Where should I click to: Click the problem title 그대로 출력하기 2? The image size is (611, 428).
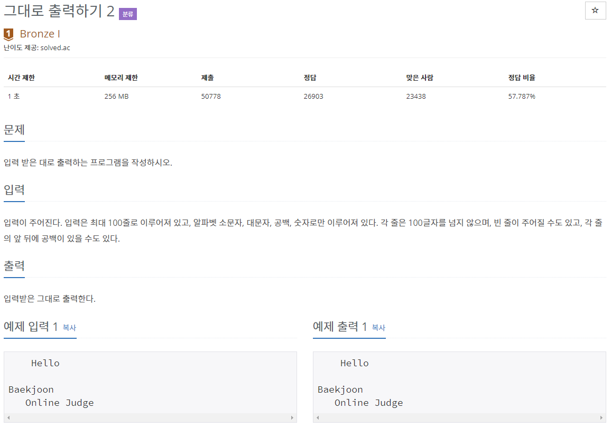pyautogui.click(x=59, y=11)
